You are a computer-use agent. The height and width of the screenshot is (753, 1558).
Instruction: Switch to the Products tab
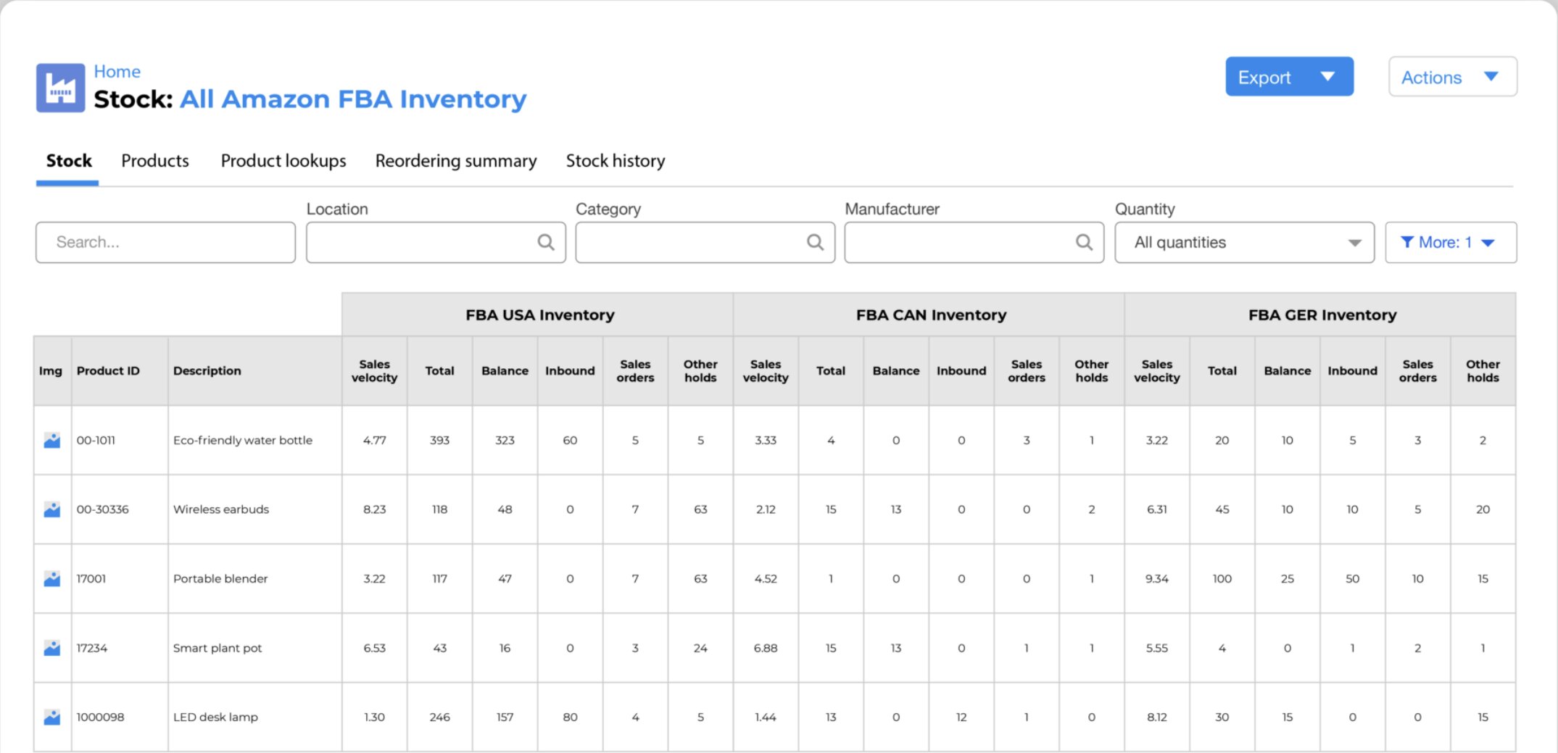coord(155,161)
